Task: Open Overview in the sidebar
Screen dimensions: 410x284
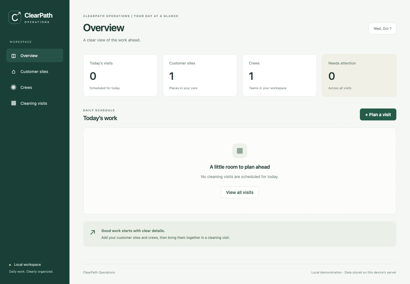Action: (x=35, y=55)
